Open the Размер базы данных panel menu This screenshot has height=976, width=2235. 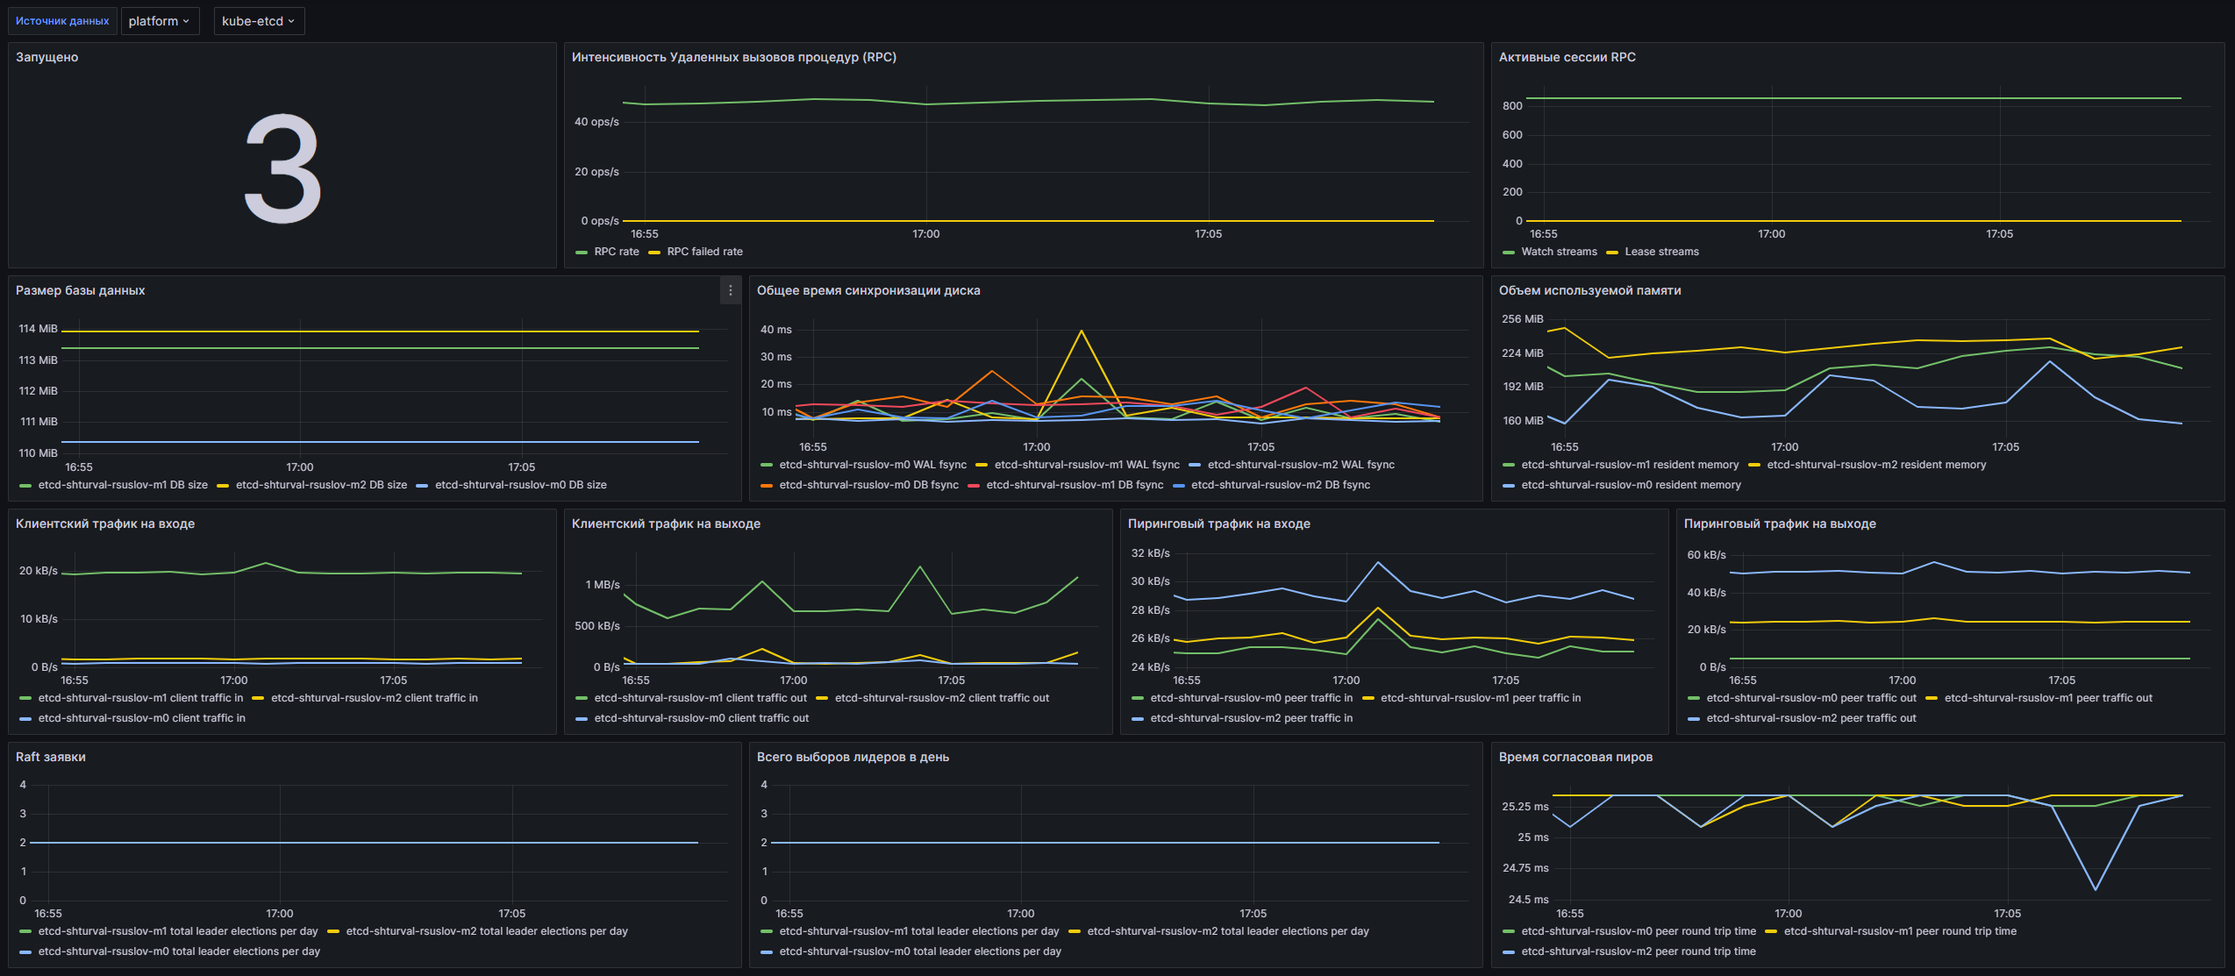point(730,290)
